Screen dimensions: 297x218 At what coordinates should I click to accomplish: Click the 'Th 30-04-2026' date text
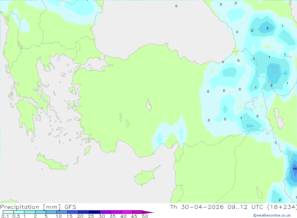pos(197,207)
